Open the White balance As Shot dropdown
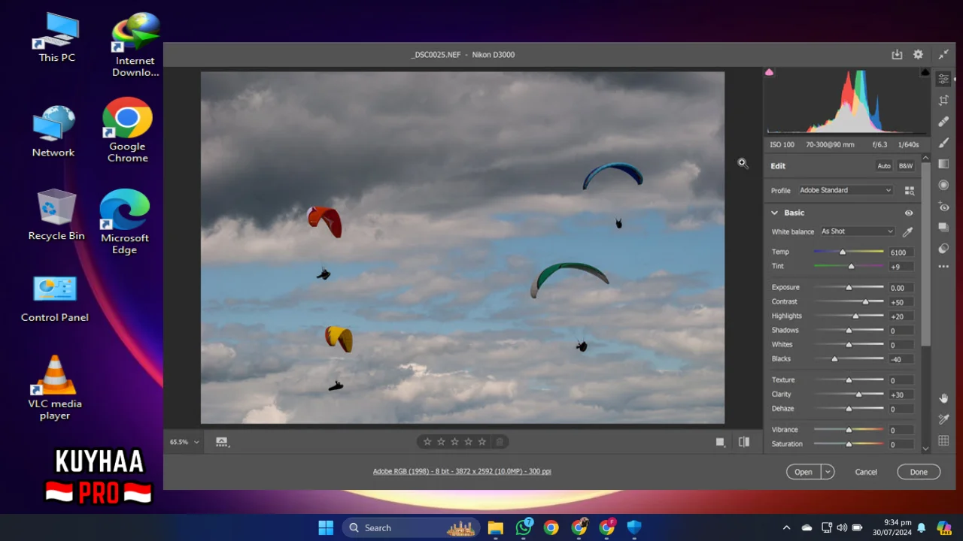963x541 pixels. (857, 231)
